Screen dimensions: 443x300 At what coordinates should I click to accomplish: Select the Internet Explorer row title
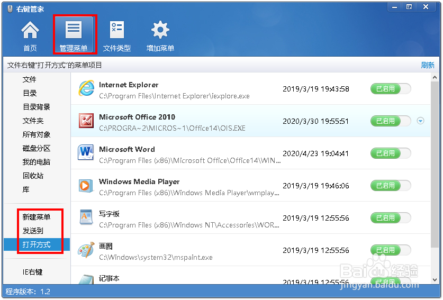[x=129, y=85]
